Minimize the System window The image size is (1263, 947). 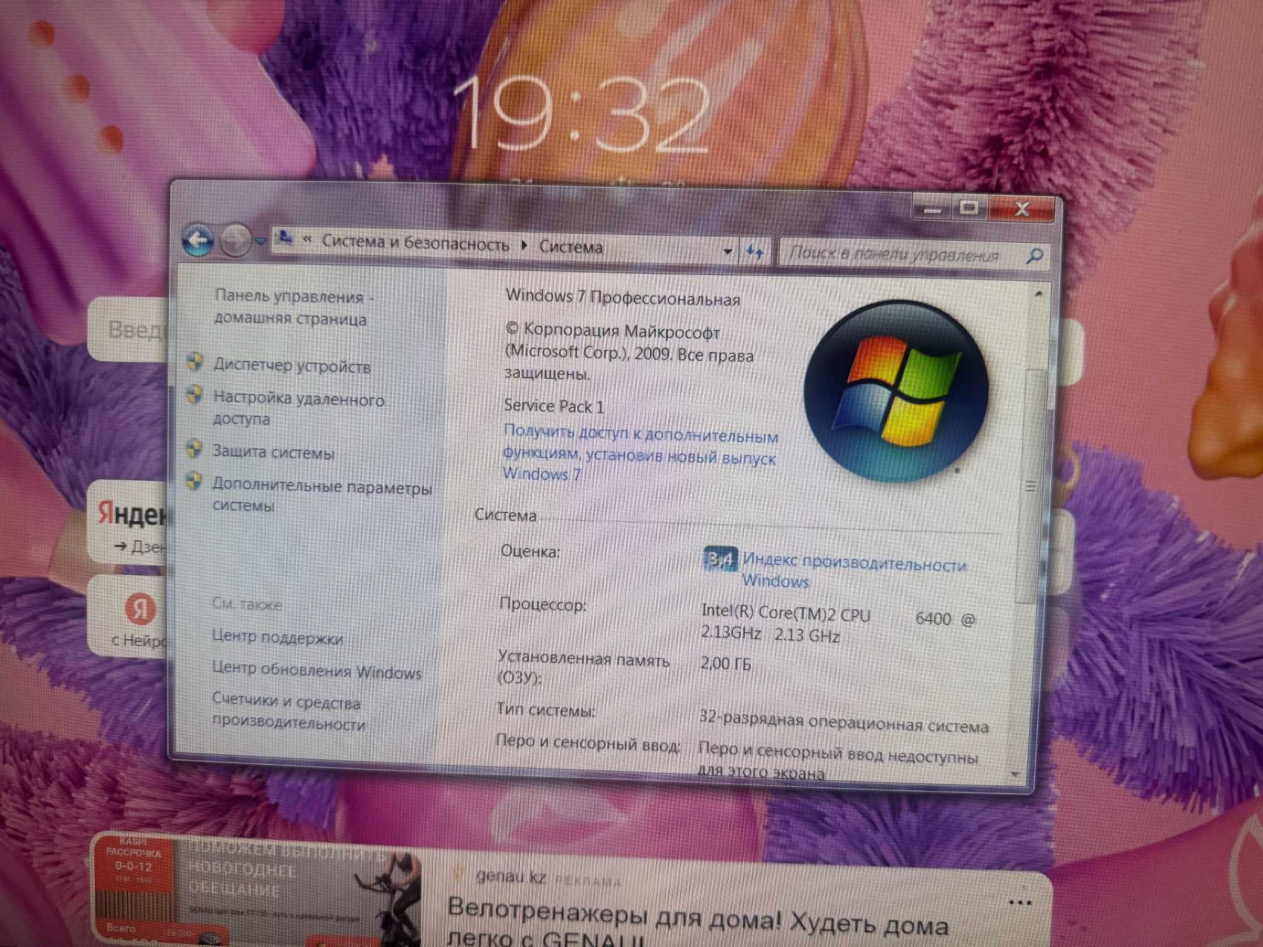(933, 209)
